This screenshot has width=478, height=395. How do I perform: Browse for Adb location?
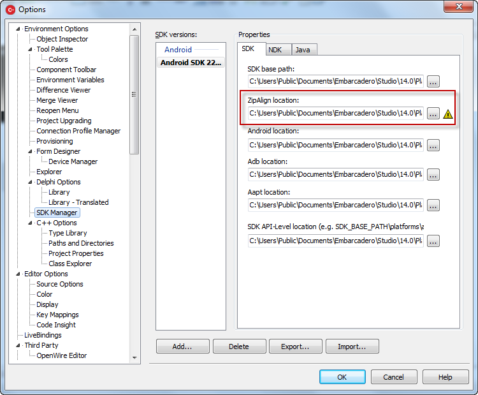tap(433, 175)
